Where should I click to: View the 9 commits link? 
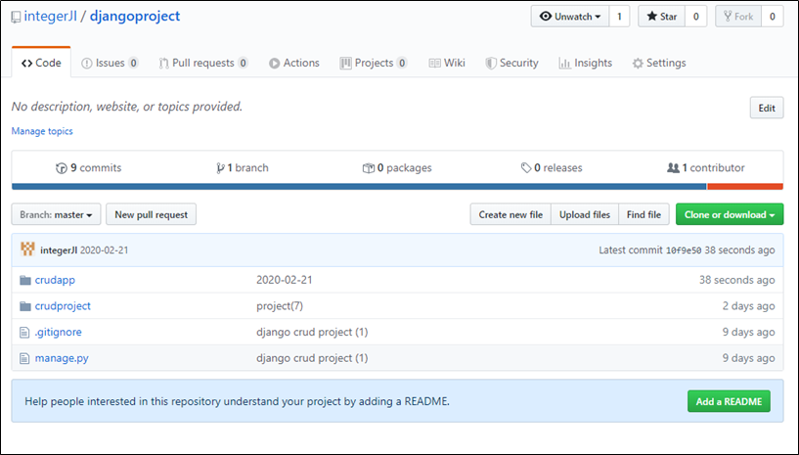[x=89, y=168]
